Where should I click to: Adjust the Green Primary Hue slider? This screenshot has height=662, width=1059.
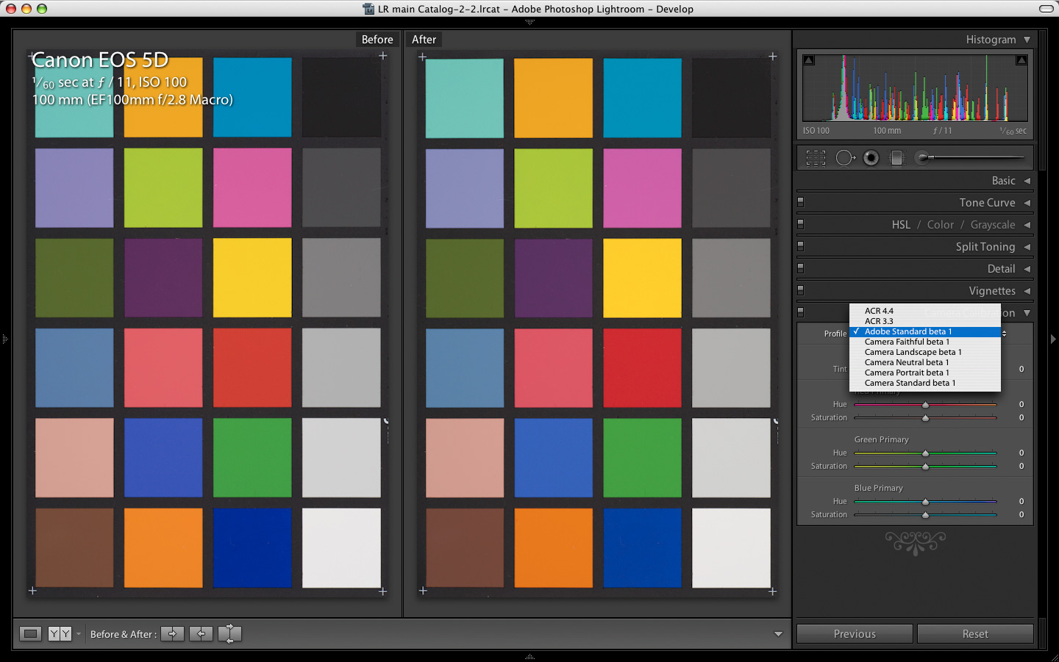click(x=925, y=453)
